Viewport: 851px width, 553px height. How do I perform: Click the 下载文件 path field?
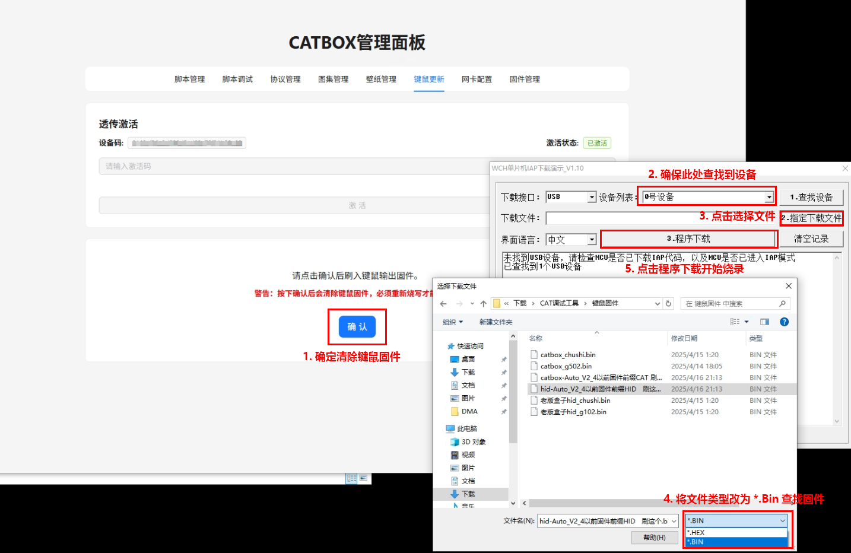(662, 218)
